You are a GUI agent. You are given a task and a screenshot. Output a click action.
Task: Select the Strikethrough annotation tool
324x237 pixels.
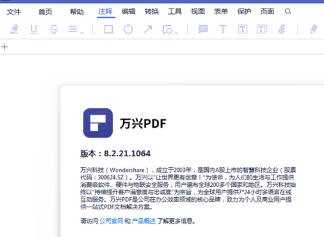[54, 30]
